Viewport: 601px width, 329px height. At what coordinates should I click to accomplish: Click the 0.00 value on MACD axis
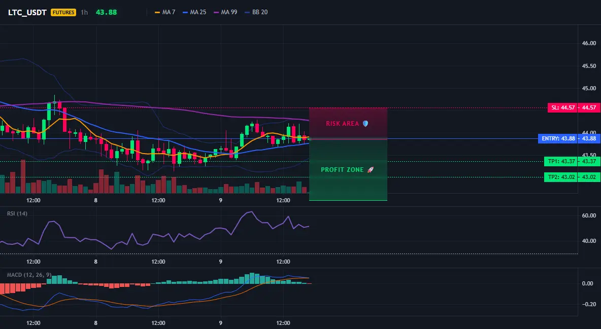[x=588, y=283]
